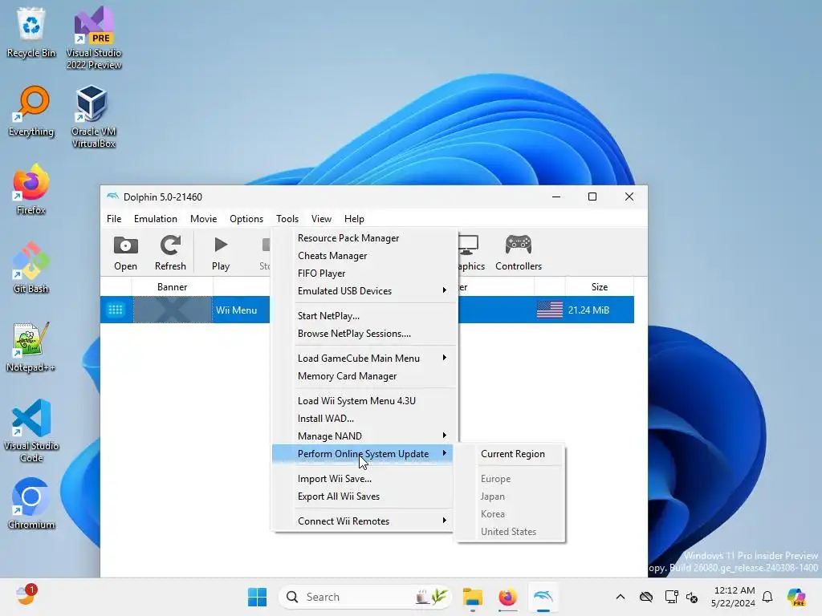Screen dimensions: 822x616
Task: Expand Emulated USB Devices submenu
Action: coord(363,290)
